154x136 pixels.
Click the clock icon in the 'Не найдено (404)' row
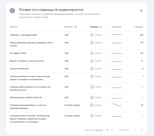92,53
